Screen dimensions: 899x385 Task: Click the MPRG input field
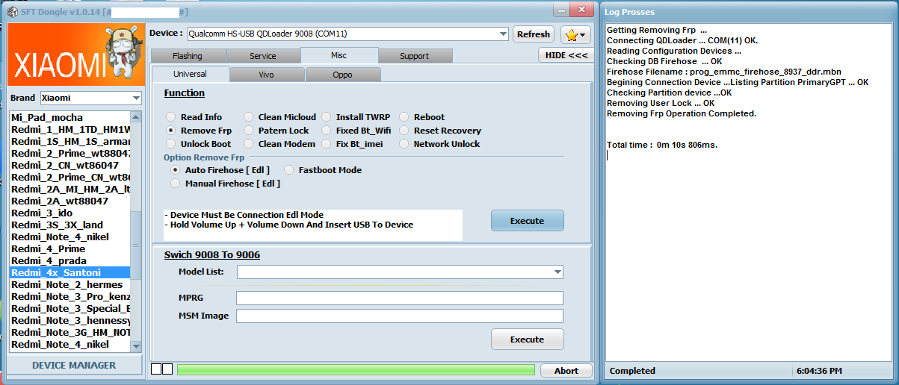(x=400, y=298)
